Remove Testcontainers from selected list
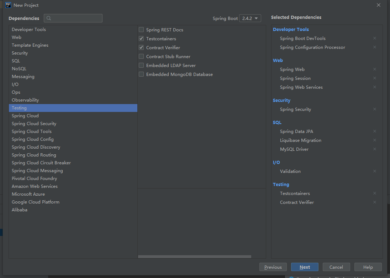The image size is (390, 278). tap(375, 193)
